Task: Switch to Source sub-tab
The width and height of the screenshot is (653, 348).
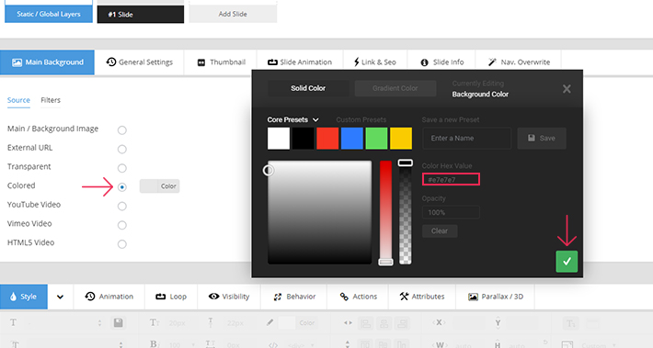Action: pyautogui.click(x=18, y=100)
